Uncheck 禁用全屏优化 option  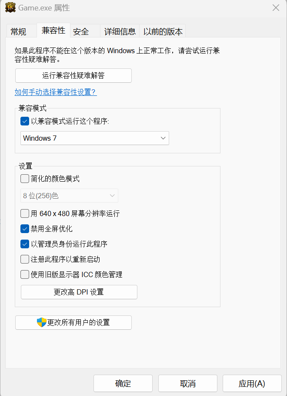[25, 229]
